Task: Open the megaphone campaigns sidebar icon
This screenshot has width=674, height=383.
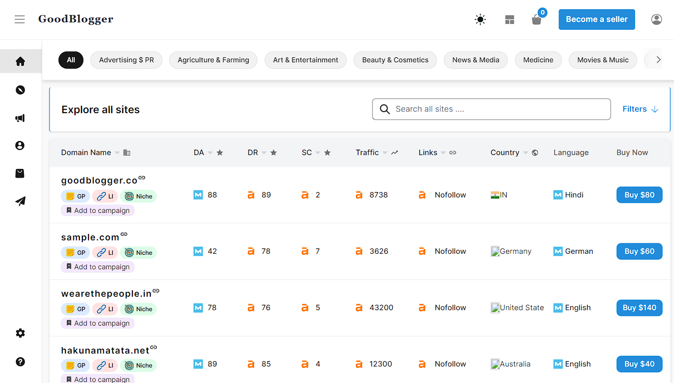Action: [20, 118]
